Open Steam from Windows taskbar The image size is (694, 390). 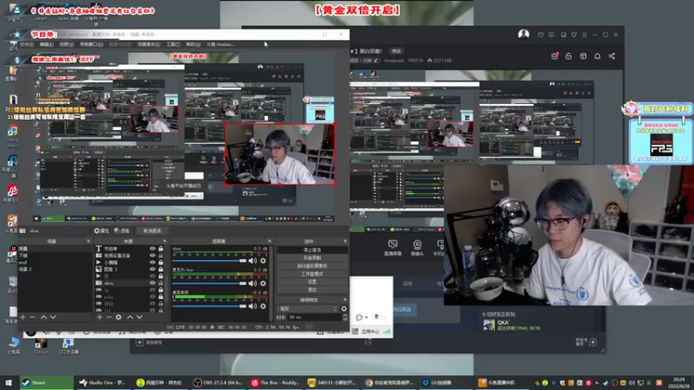pos(46,382)
